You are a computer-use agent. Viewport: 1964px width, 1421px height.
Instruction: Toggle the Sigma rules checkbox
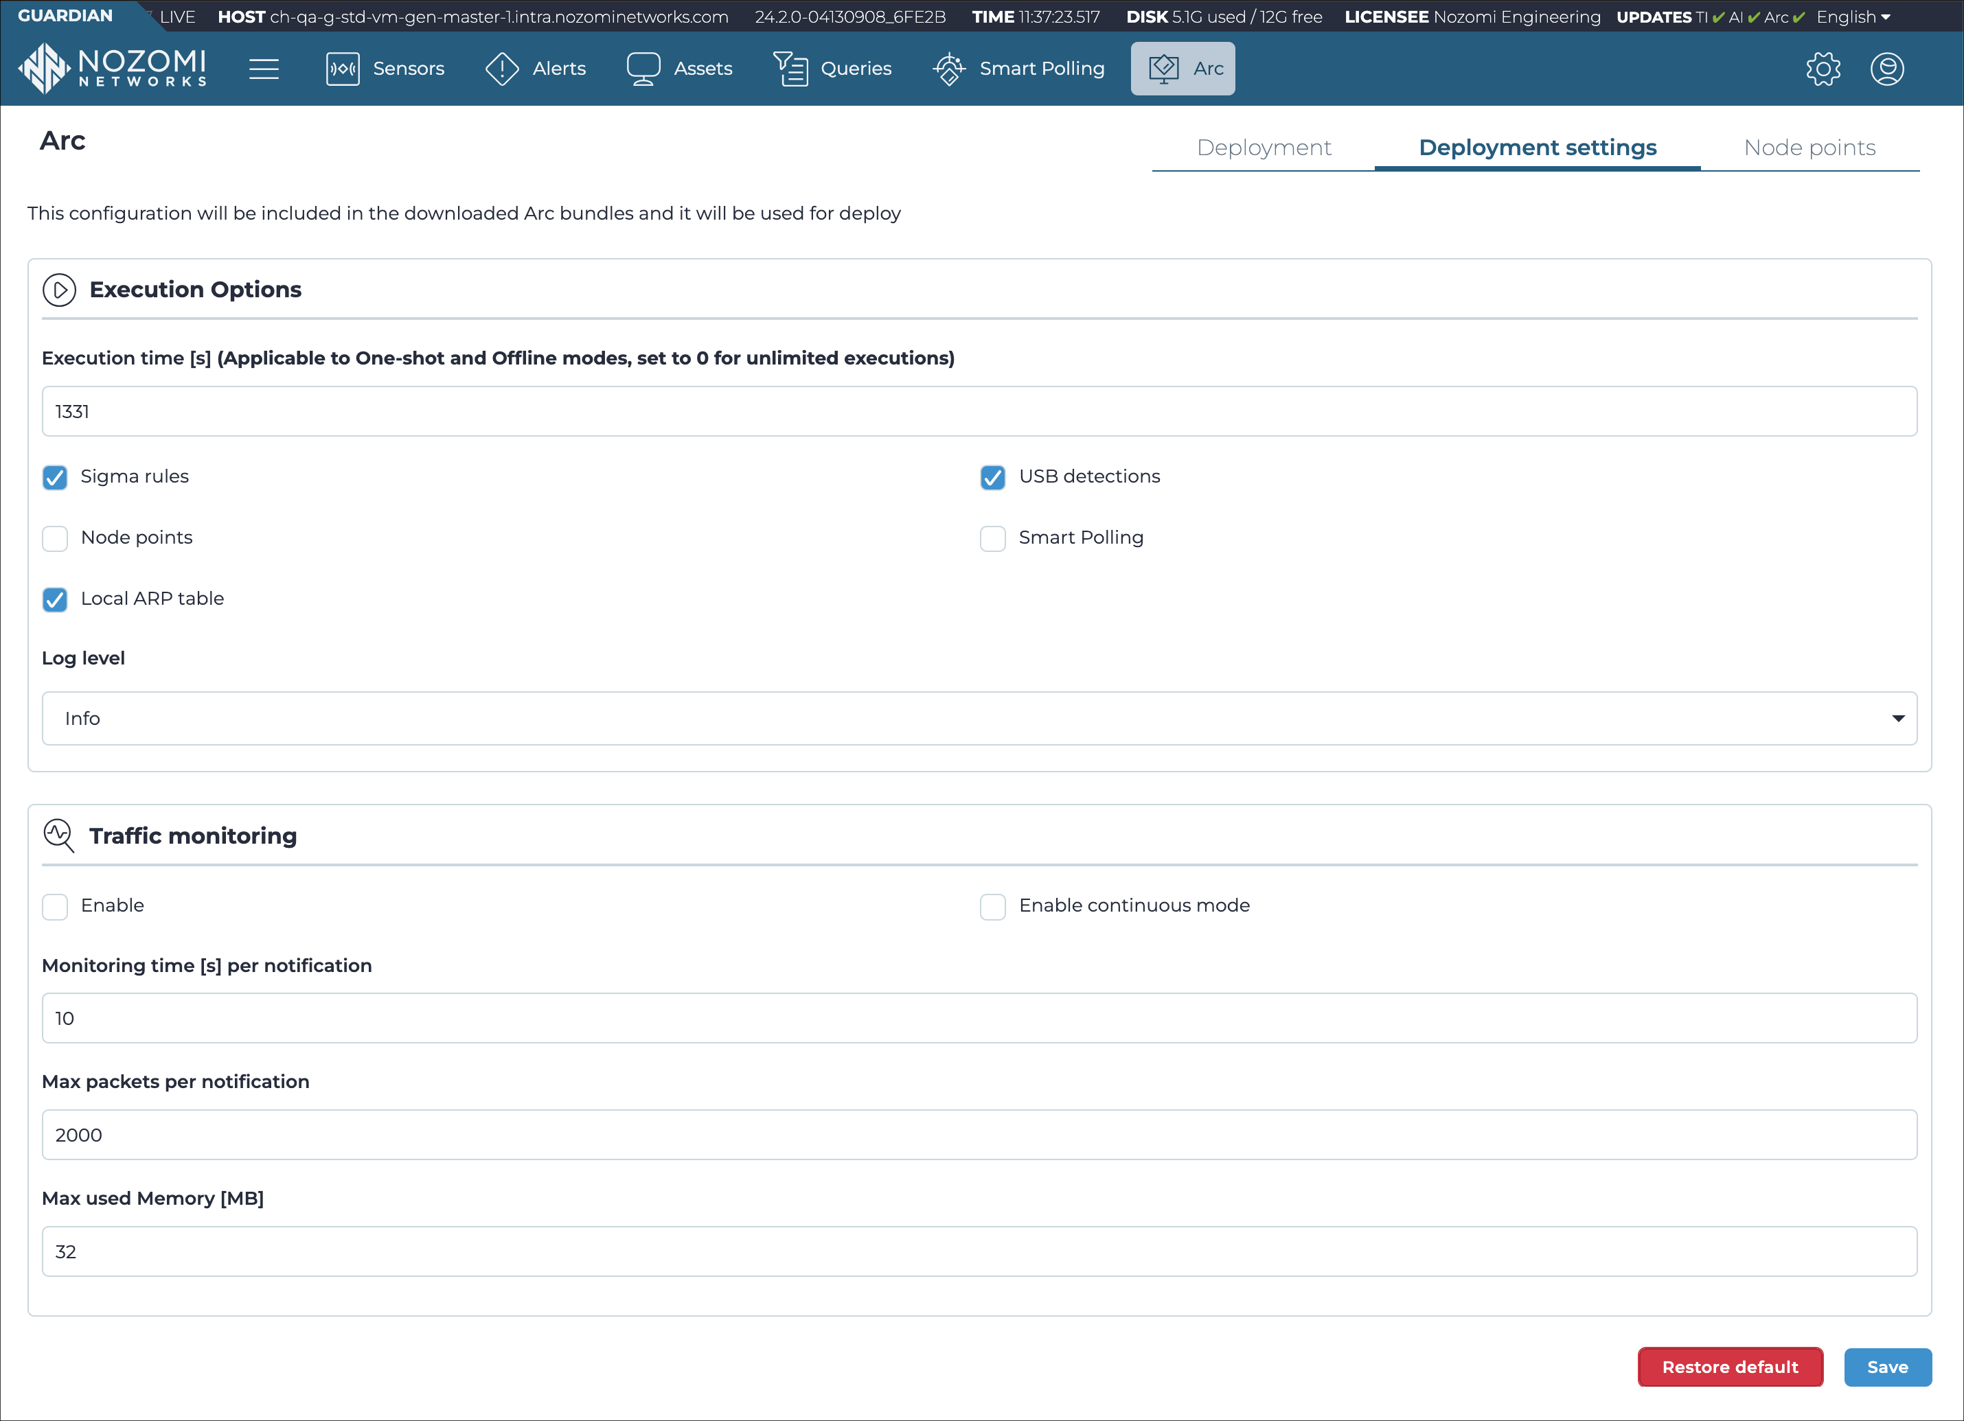click(56, 477)
